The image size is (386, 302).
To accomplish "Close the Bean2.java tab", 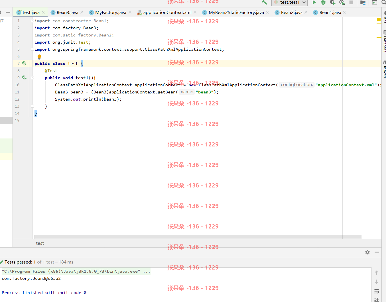I will pos(306,12).
